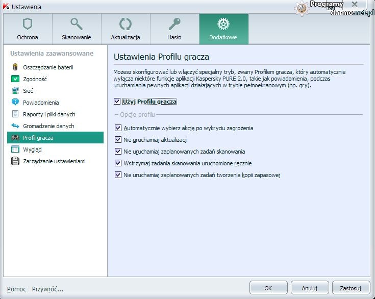Click the Gromadzenie danych arrows icon

point(15,126)
